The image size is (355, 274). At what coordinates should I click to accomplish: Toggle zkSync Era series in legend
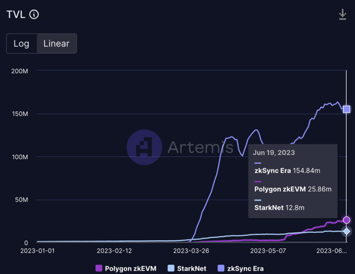[245, 269]
